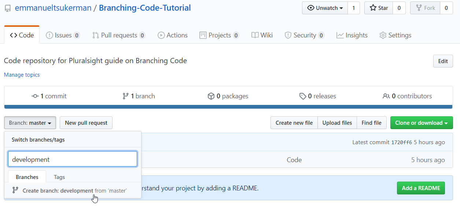This screenshot has width=460, height=208.
Task: Click the Upload files button
Action: click(337, 123)
